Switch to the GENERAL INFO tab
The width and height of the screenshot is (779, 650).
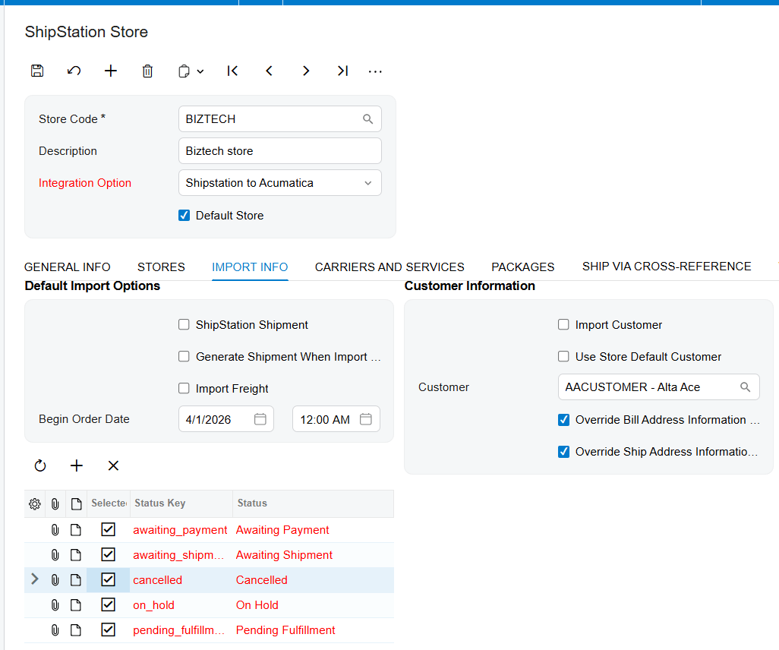point(67,267)
